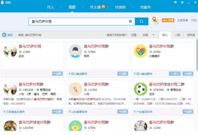
Task: Click the 梅西 tag on 199/200 group
Action: click(x=53, y=94)
